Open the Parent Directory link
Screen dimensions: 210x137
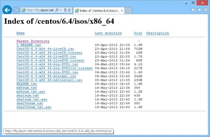click(33, 41)
